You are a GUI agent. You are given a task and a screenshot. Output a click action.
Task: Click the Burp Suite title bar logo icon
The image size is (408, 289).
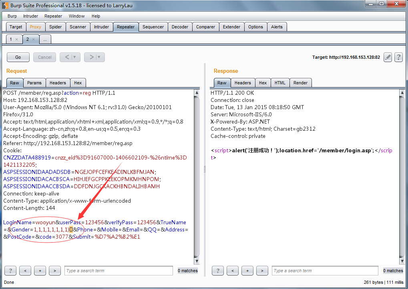[5, 6]
